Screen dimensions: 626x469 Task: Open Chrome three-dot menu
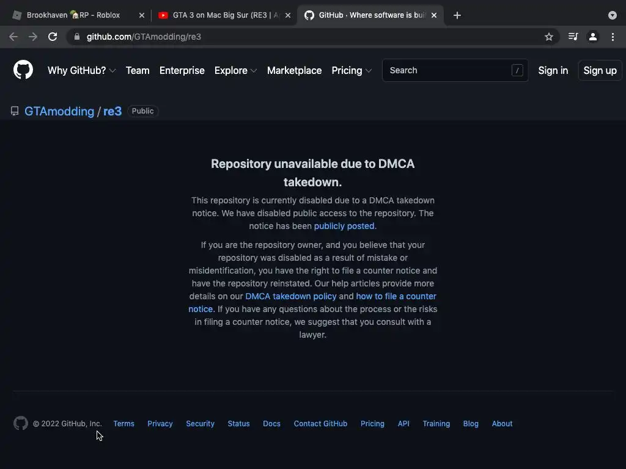(613, 37)
